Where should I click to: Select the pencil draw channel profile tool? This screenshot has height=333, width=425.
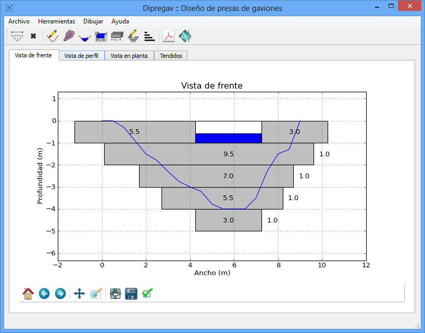point(53,36)
